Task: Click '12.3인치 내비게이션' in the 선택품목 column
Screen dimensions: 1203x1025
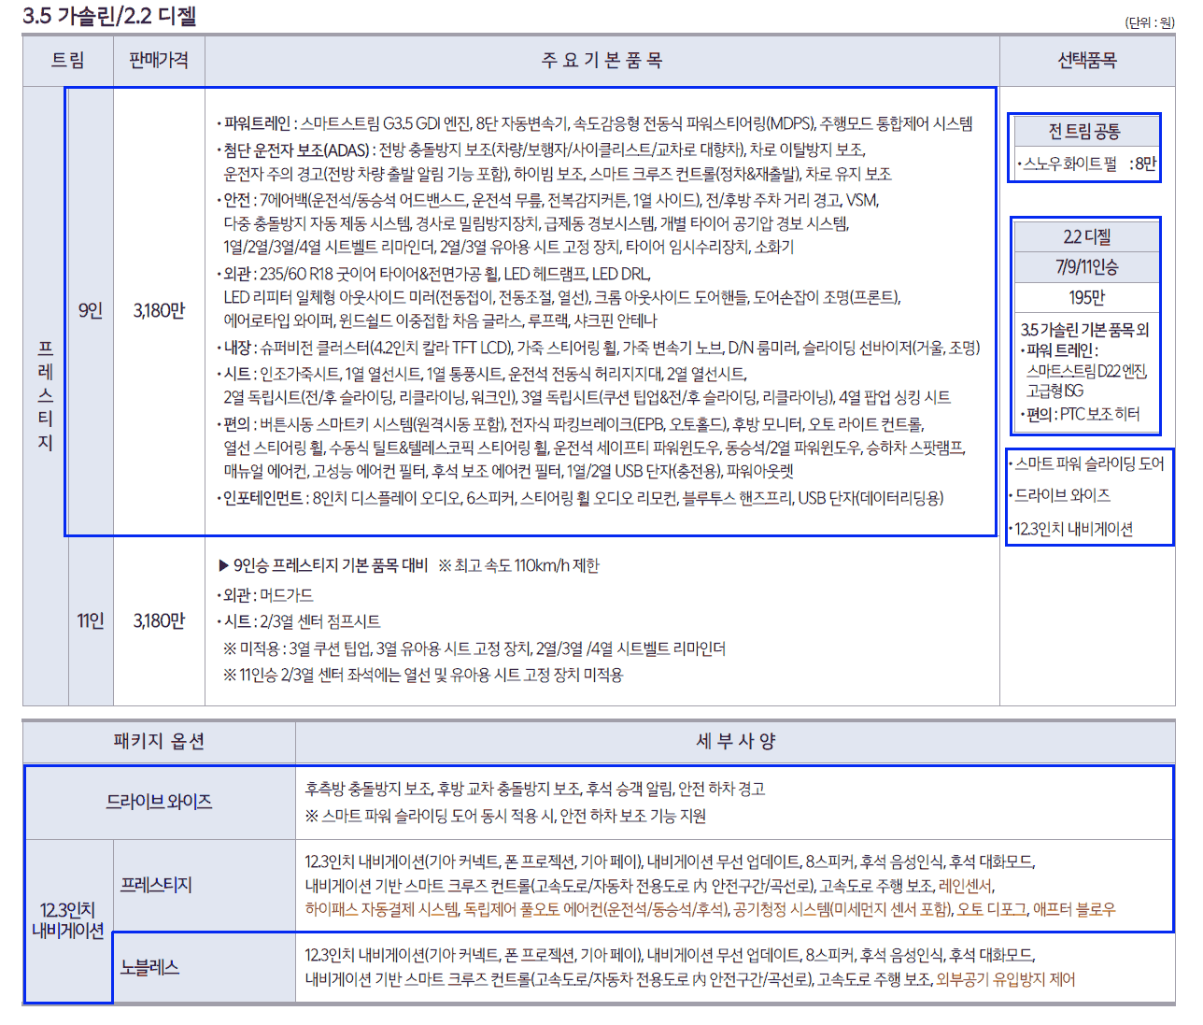Action: point(1071,529)
